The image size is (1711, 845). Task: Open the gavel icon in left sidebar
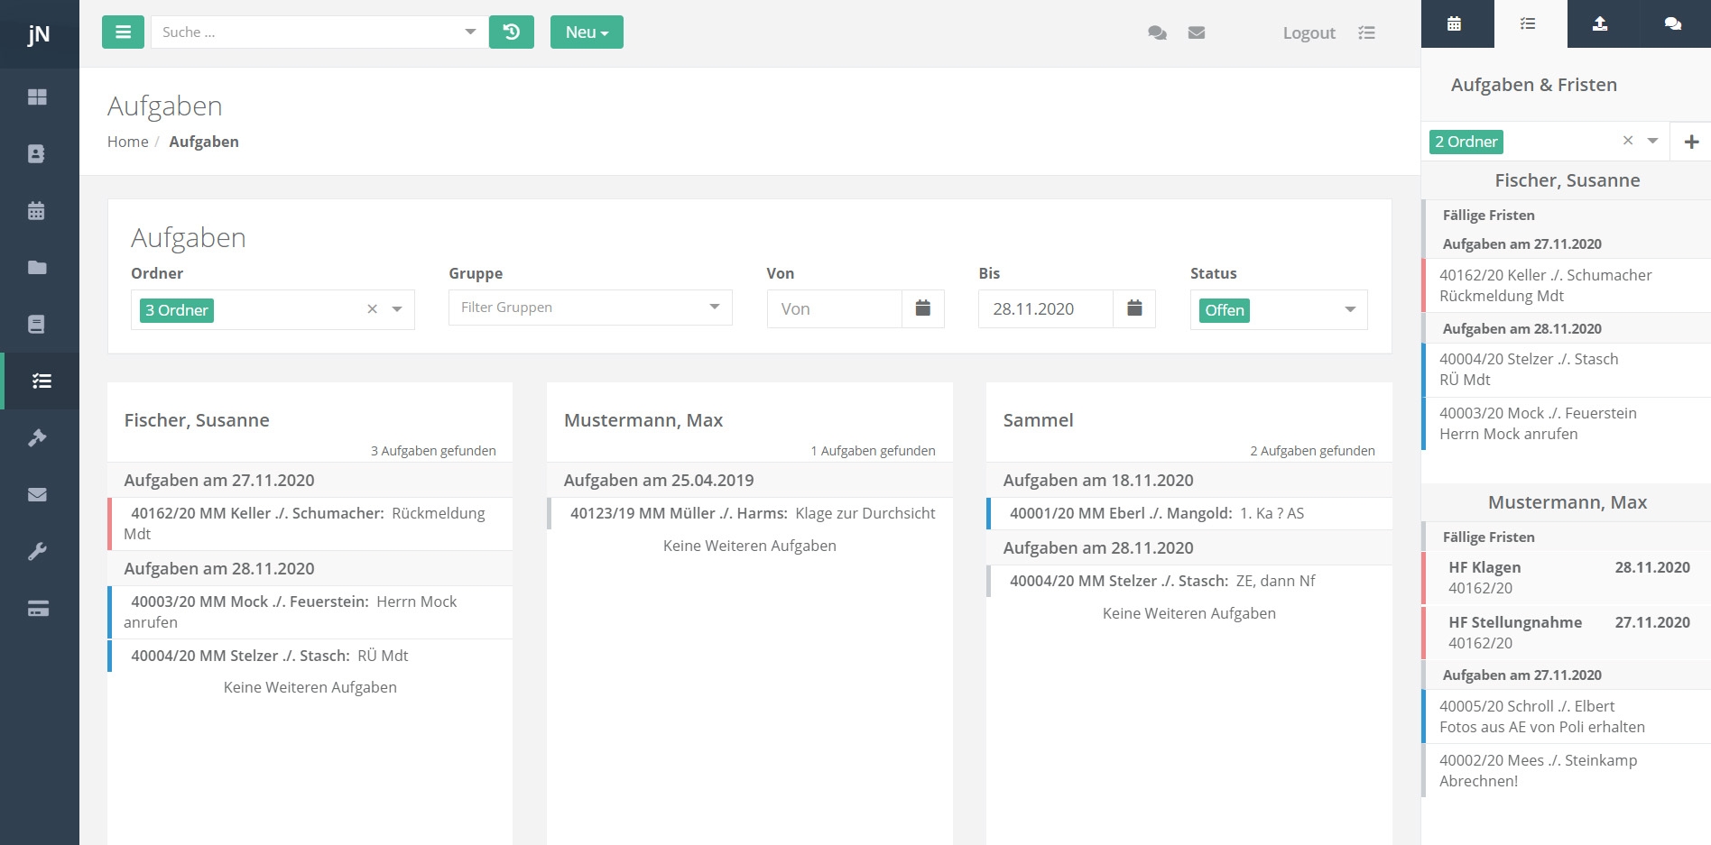(x=37, y=438)
